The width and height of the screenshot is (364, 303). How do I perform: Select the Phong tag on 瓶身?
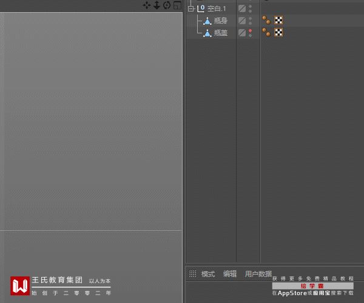(266, 20)
